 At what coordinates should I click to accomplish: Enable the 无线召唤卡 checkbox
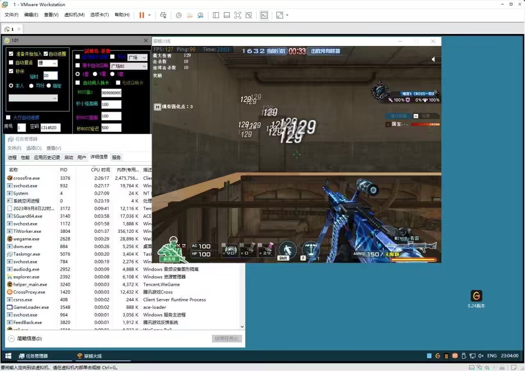(x=118, y=83)
